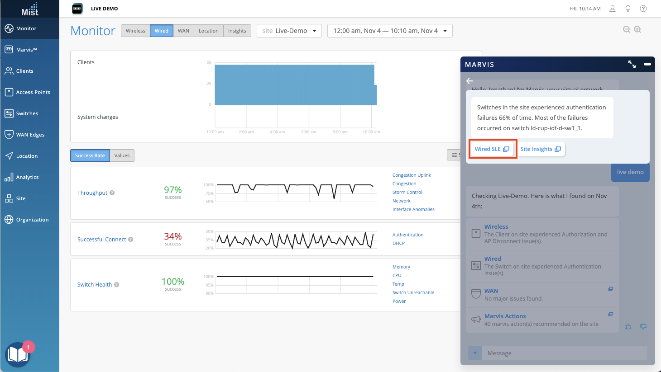Click the zoom in magnifier icon
The image size is (661, 372).
(x=637, y=29)
